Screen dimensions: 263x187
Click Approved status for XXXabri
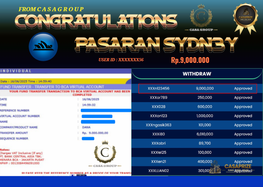pos(243,143)
